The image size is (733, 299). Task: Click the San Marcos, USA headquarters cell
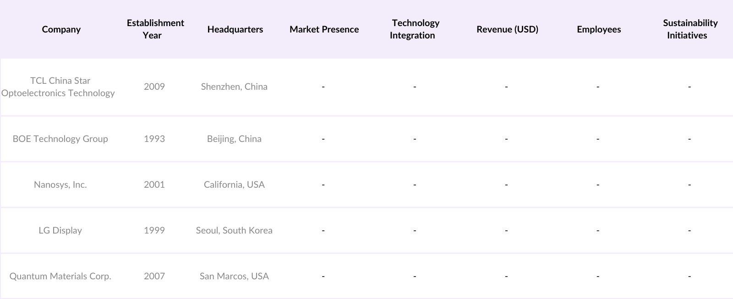pos(234,276)
